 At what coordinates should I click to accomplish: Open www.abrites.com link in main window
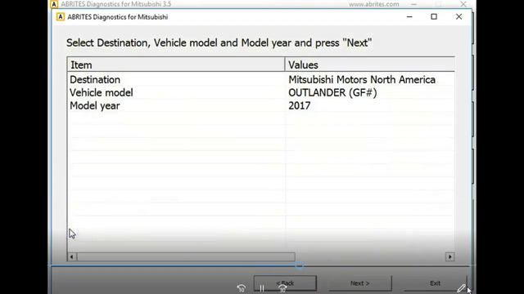pyautogui.click(x=373, y=4)
